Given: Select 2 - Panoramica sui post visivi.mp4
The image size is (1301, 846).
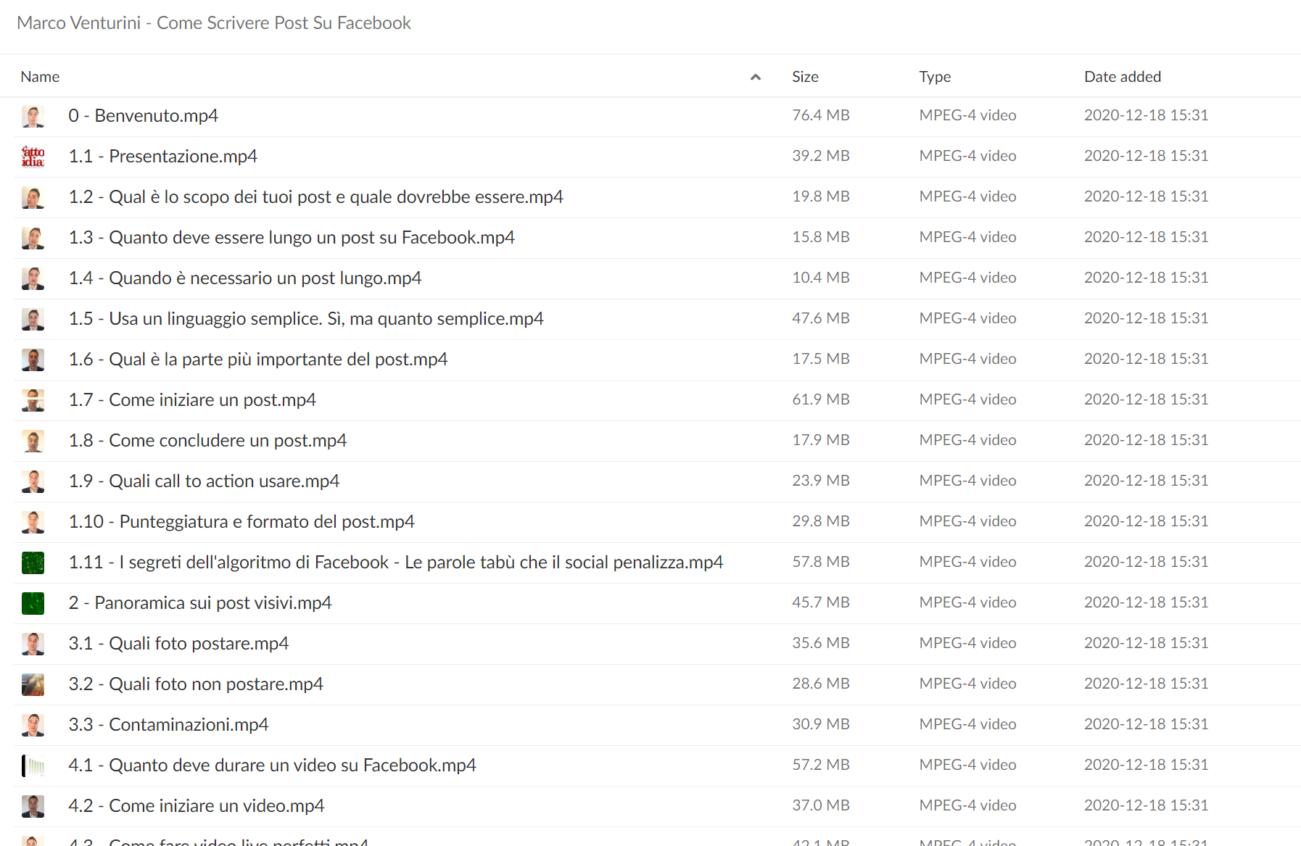Looking at the screenshot, I should [200, 603].
